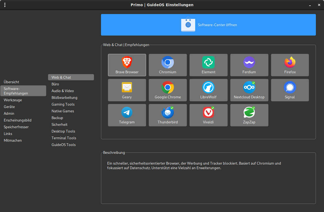324x212 pixels.
Task: Click the installed Thunderbird tile
Action: 168,115
